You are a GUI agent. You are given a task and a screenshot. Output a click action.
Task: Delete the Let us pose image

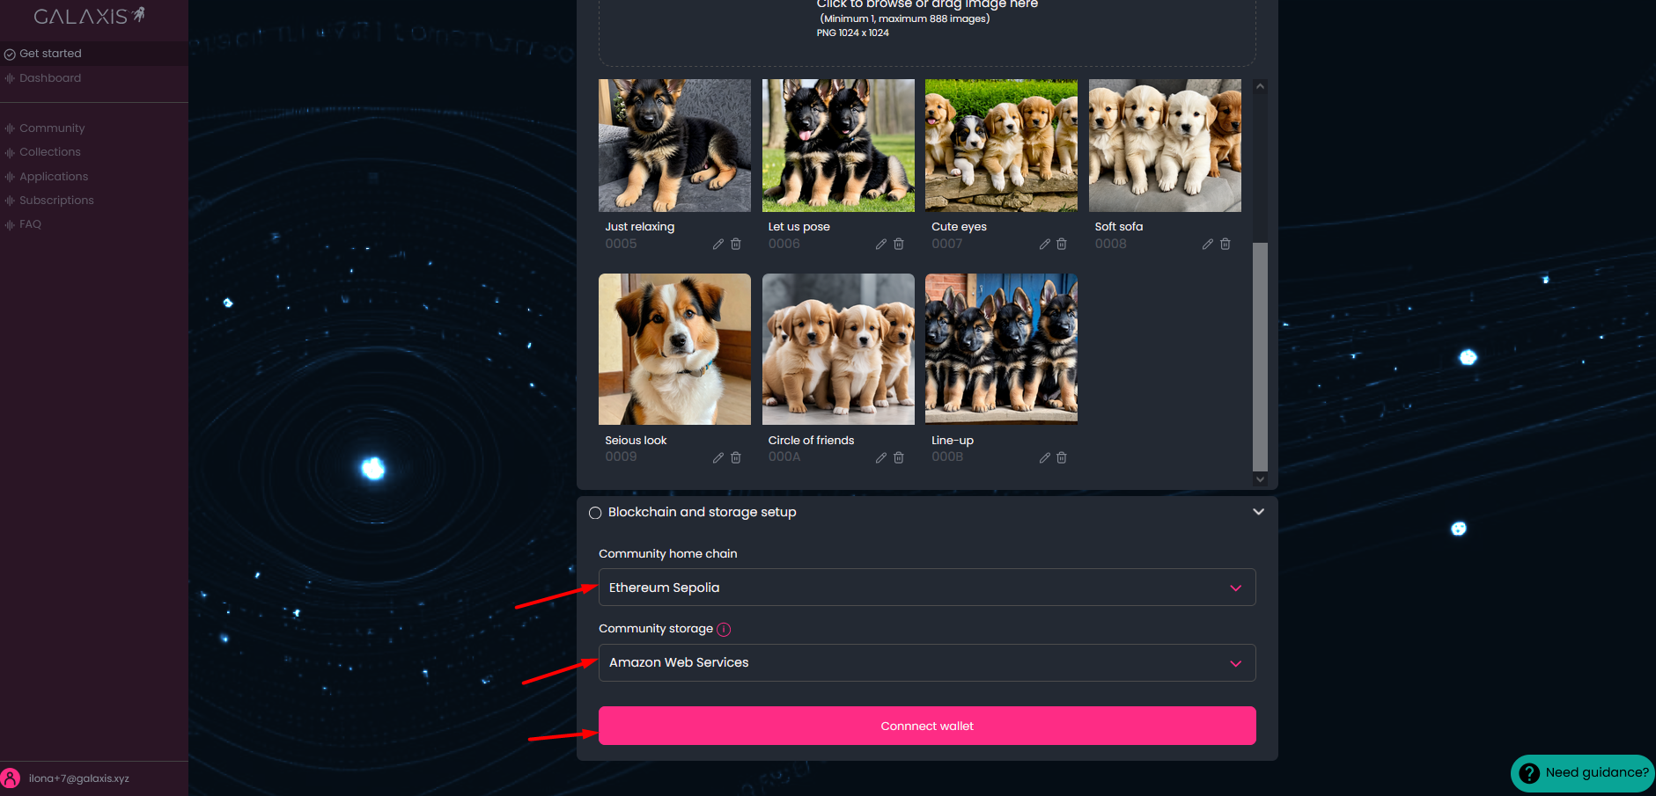[x=898, y=245]
